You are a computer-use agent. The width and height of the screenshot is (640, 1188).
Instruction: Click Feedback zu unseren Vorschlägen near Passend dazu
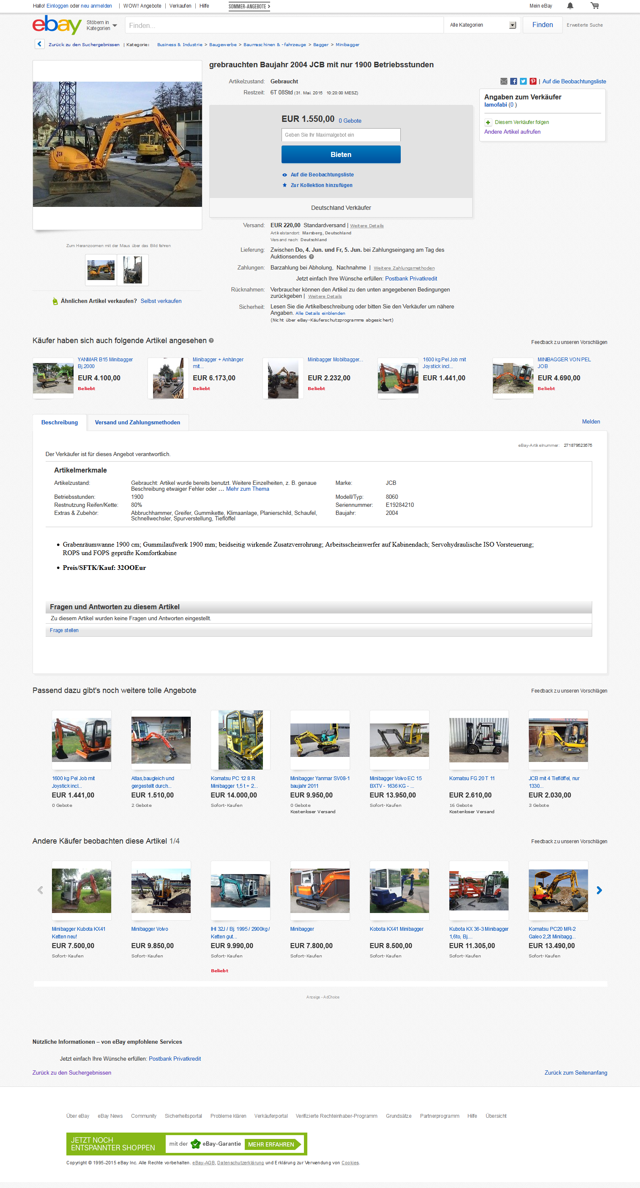(x=569, y=690)
